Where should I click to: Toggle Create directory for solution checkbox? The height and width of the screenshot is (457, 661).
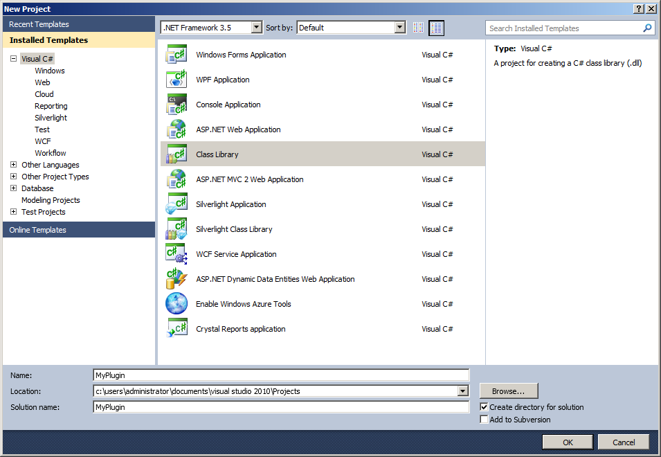pos(484,407)
